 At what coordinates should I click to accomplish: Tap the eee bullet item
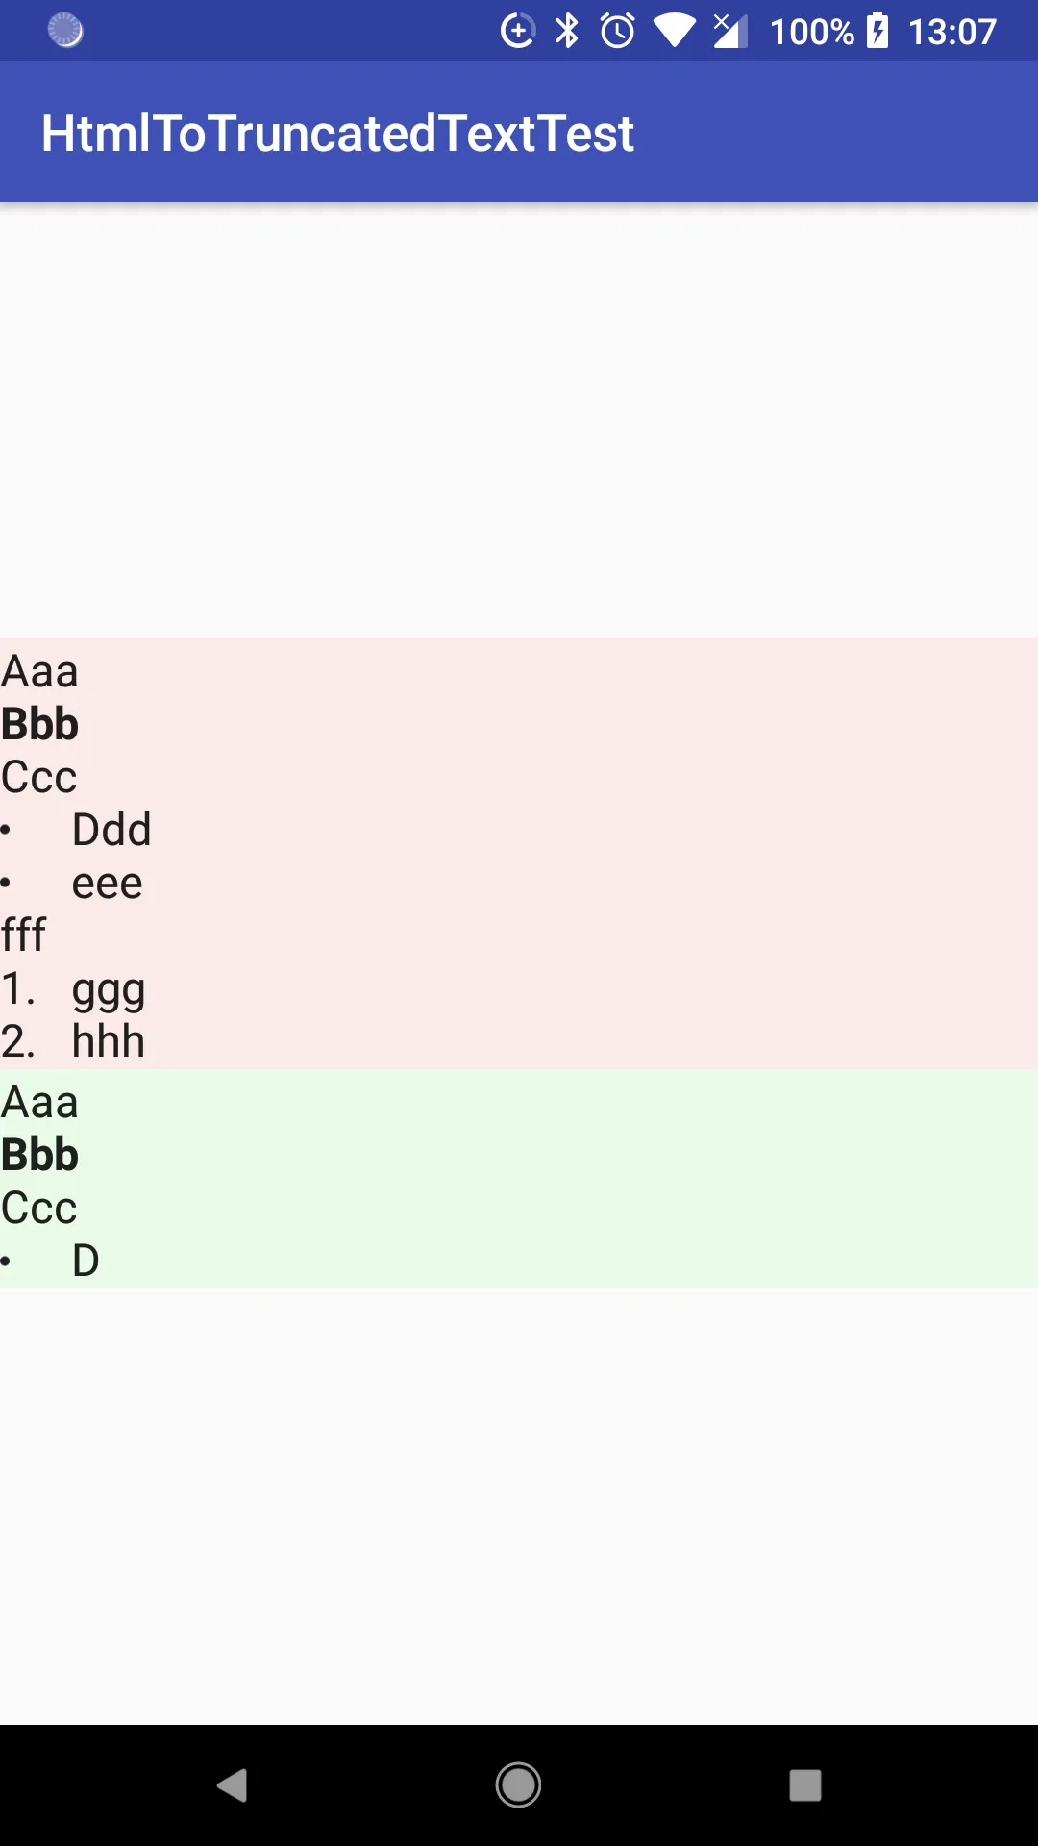(x=107, y=883)
